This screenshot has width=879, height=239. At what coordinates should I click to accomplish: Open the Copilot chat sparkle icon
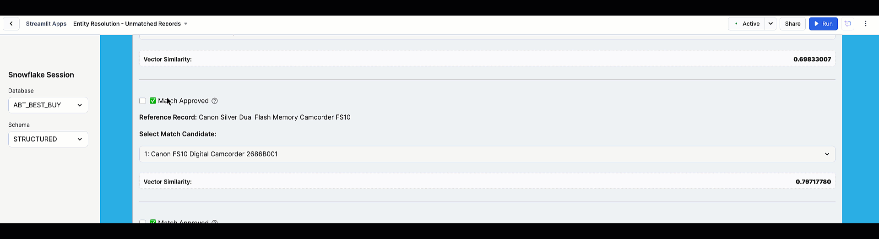(848, 24)
